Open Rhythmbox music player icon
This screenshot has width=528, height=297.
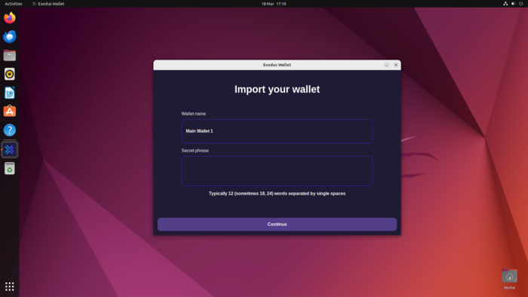coord(9,74)
